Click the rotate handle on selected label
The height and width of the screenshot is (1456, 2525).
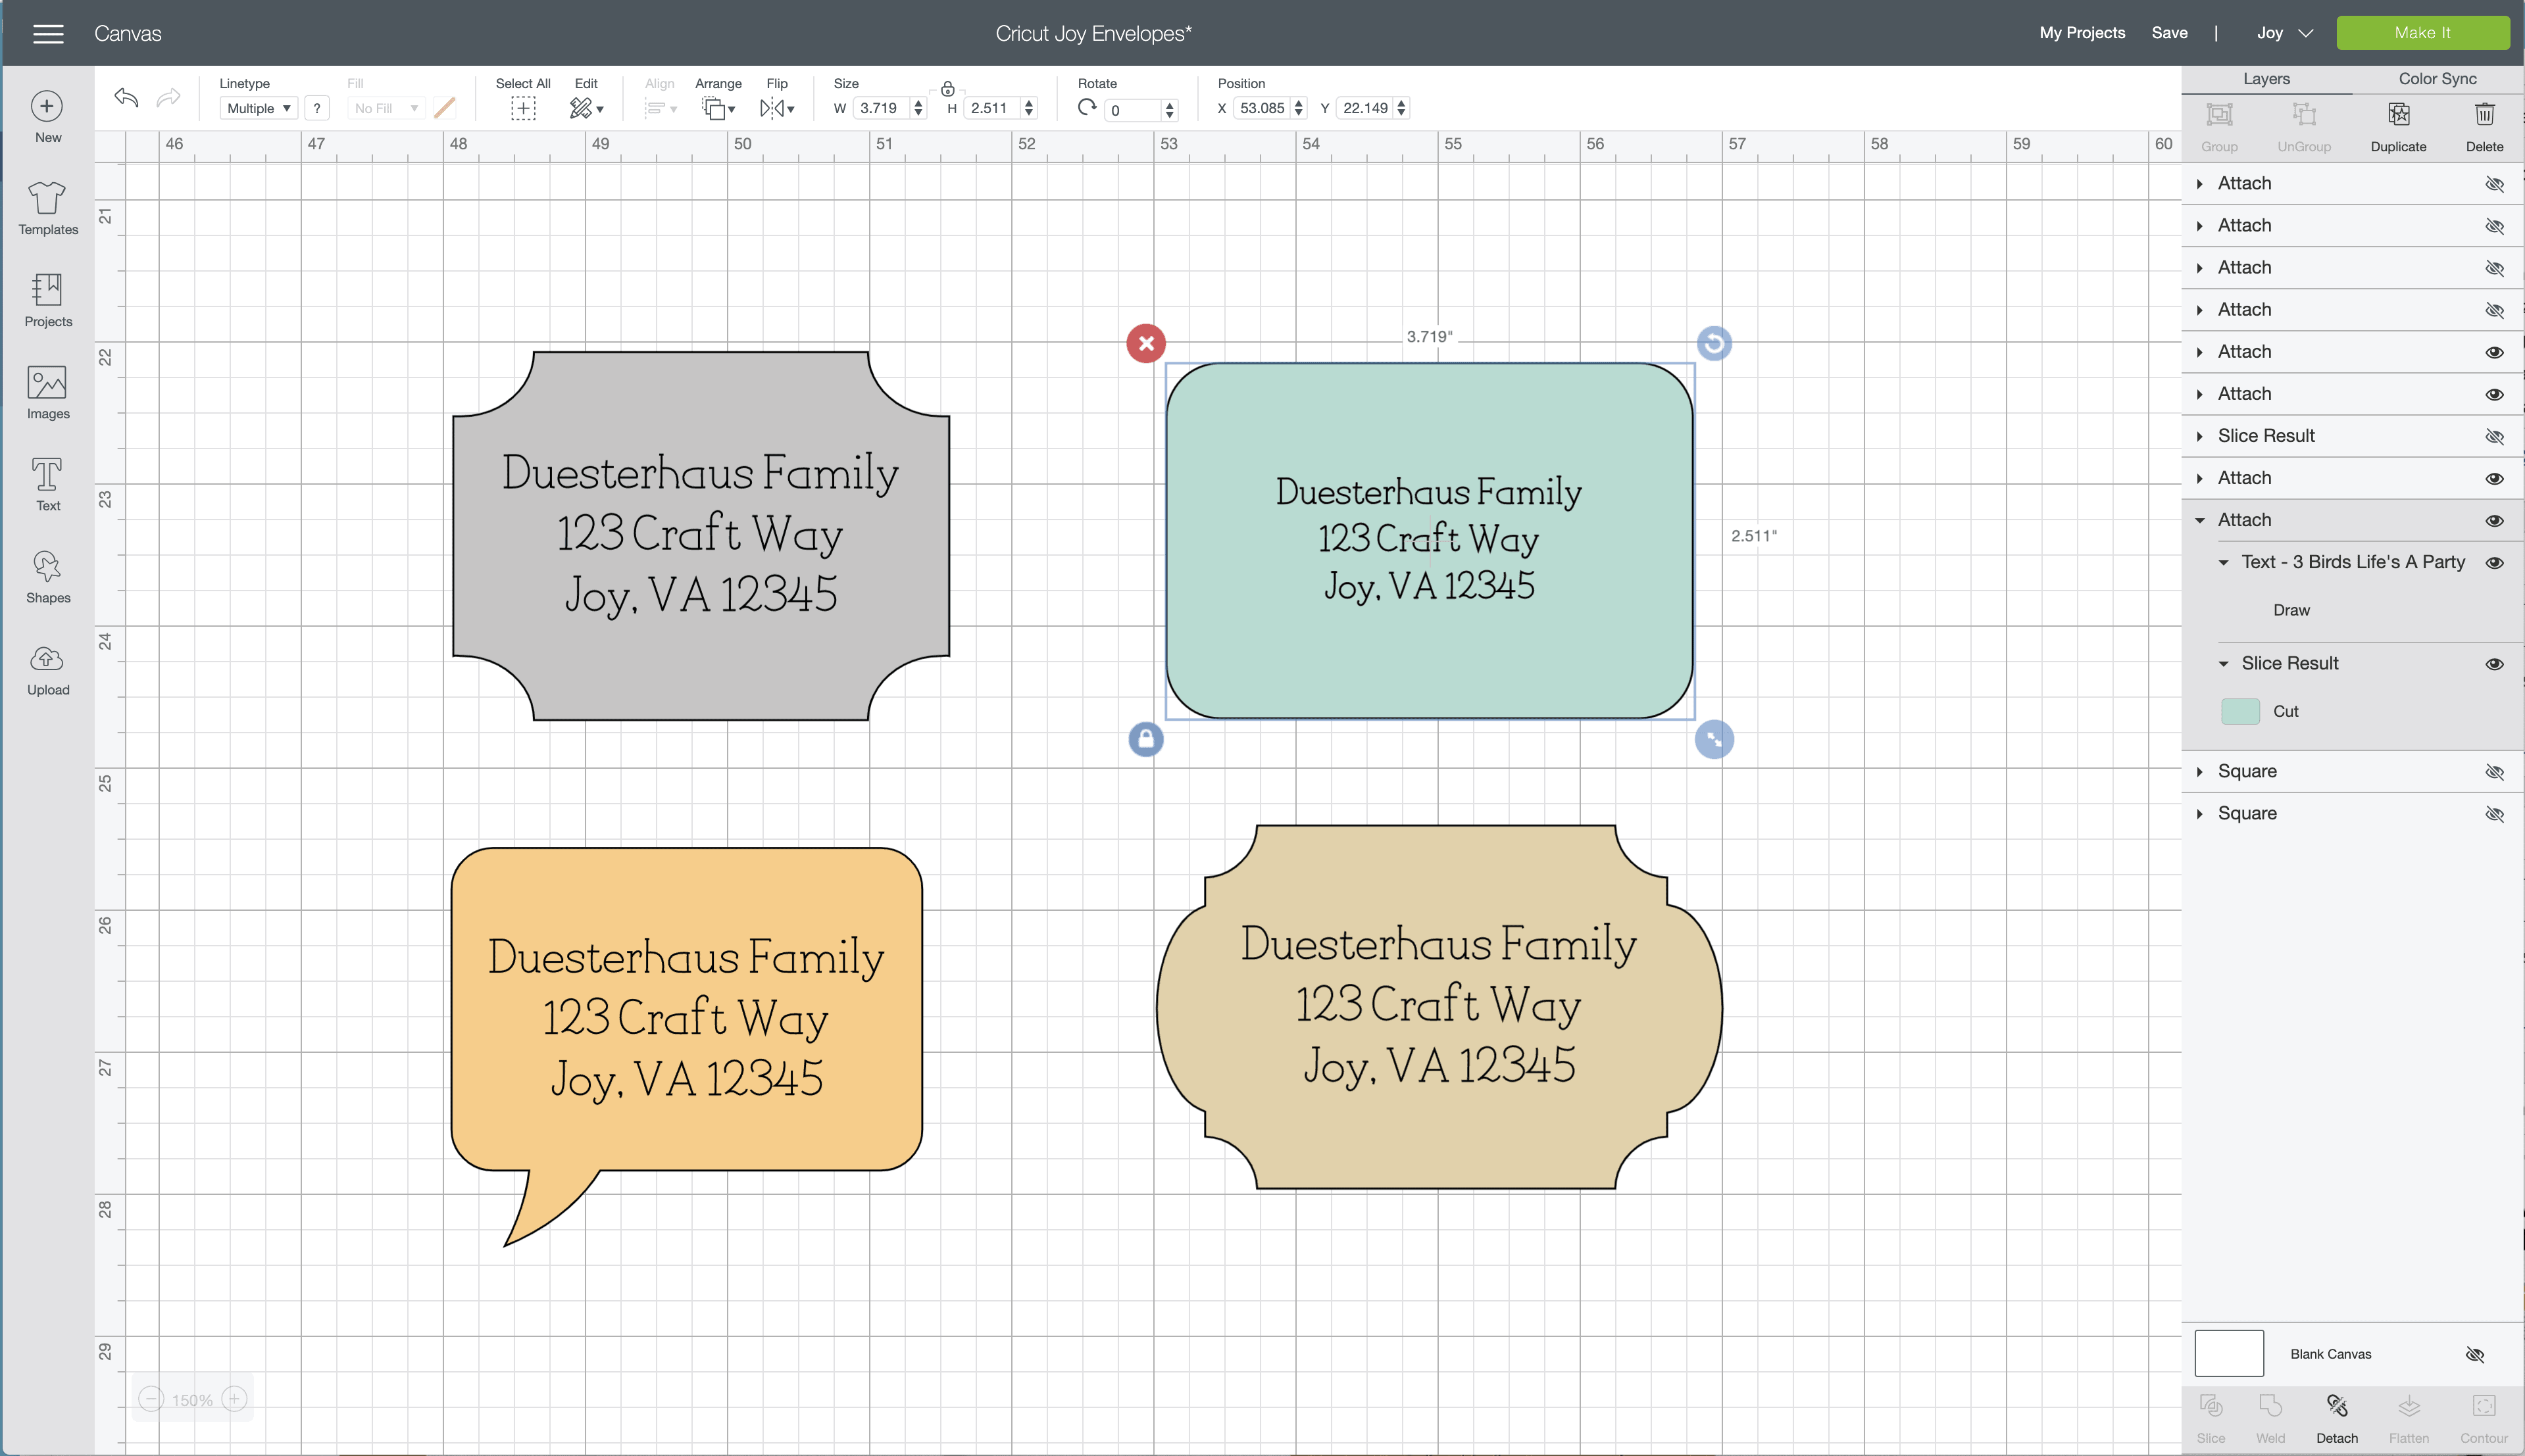[x=1714, y=344]
